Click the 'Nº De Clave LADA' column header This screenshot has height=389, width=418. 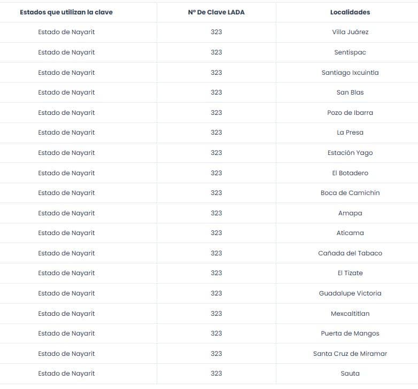coord(216,12)
